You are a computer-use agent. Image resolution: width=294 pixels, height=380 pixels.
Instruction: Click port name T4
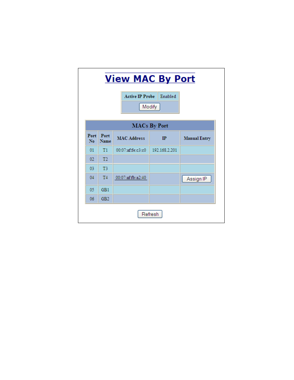(x=105, y=178)
